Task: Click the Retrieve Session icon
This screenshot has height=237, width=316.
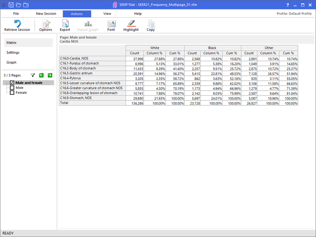Action: [17, 24]
